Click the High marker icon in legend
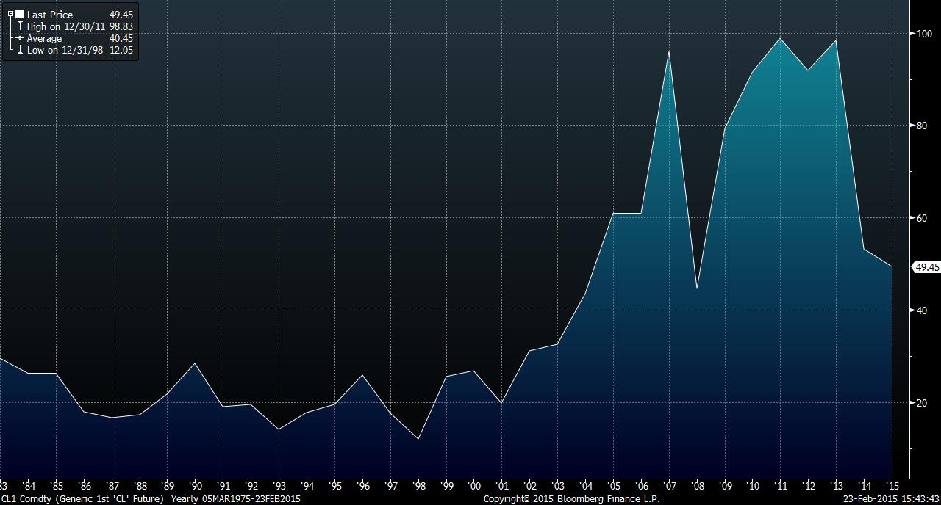Image resolution: width=941 pixels, height=505 pixels. (20, 26)
